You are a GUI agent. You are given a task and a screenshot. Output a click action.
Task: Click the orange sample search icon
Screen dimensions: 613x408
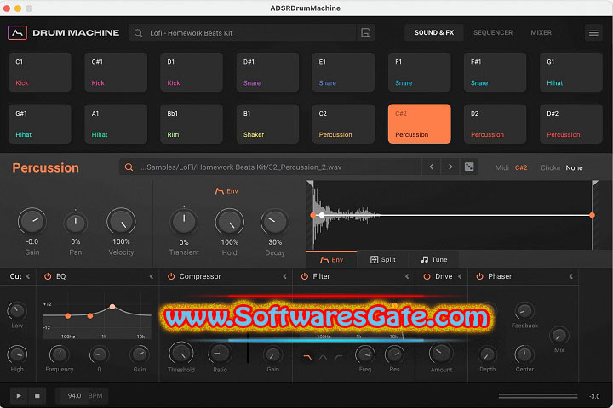129,167
